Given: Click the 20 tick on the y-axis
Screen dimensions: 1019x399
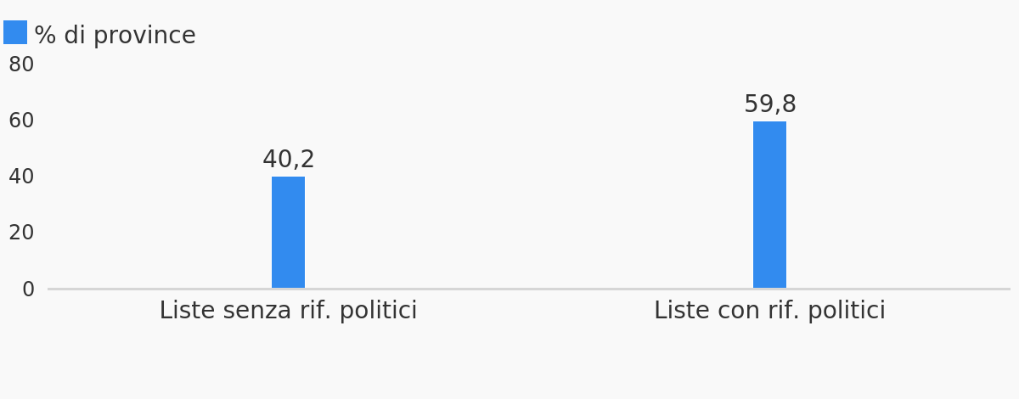Looking at the screenshot, I should point(21,233).
